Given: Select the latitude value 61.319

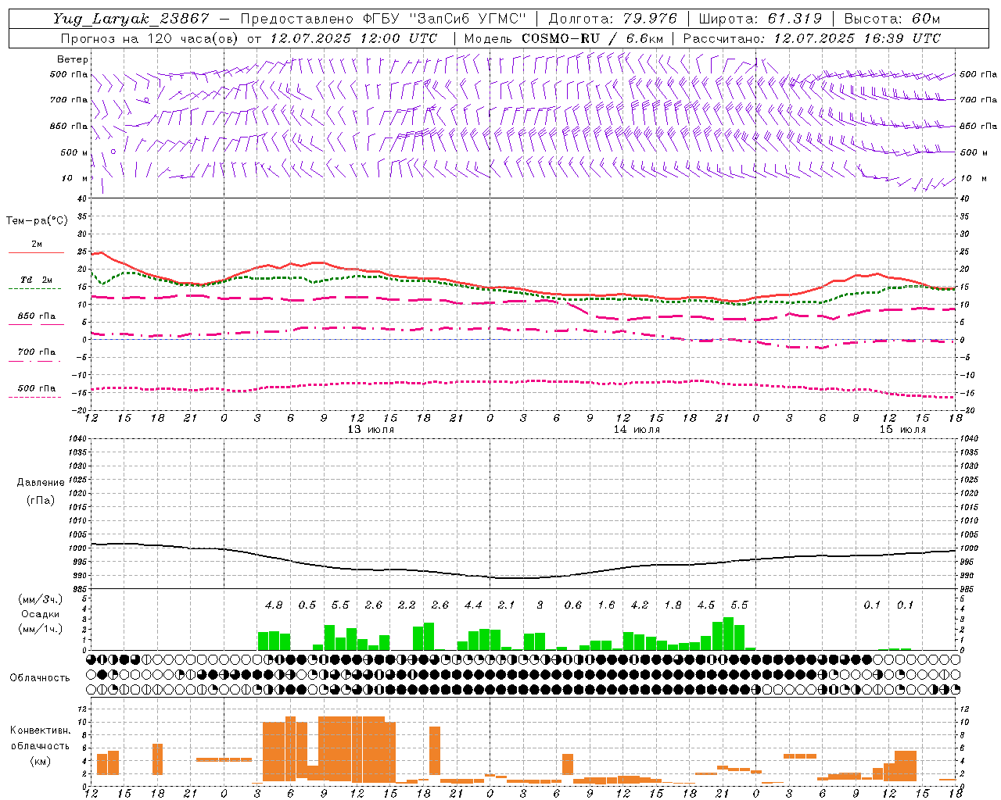Looking at the screenshot, I should pyautogui.click(x=795, y=19).
